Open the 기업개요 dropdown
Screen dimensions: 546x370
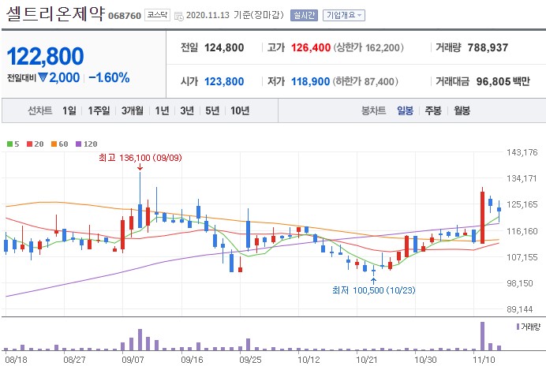point(344,15)
